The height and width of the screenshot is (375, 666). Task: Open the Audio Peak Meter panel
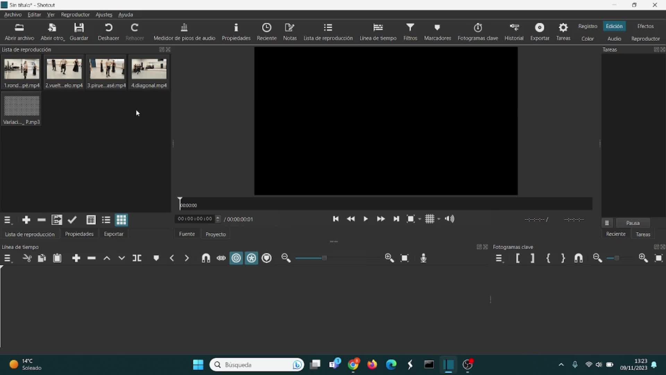pos(184,32)
